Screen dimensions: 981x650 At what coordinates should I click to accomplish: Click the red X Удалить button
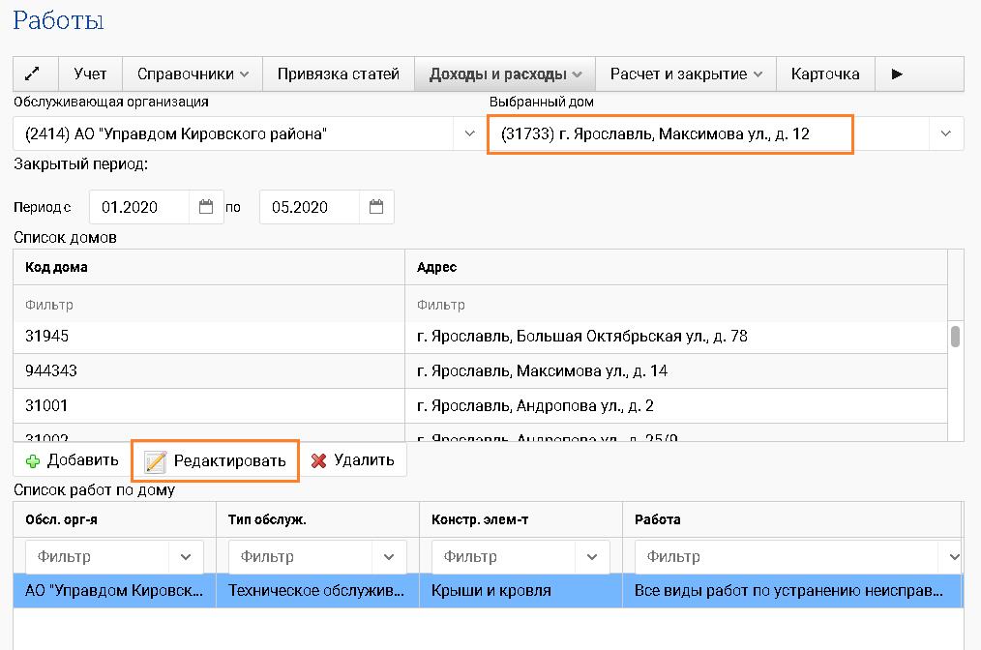click(352, 460)
